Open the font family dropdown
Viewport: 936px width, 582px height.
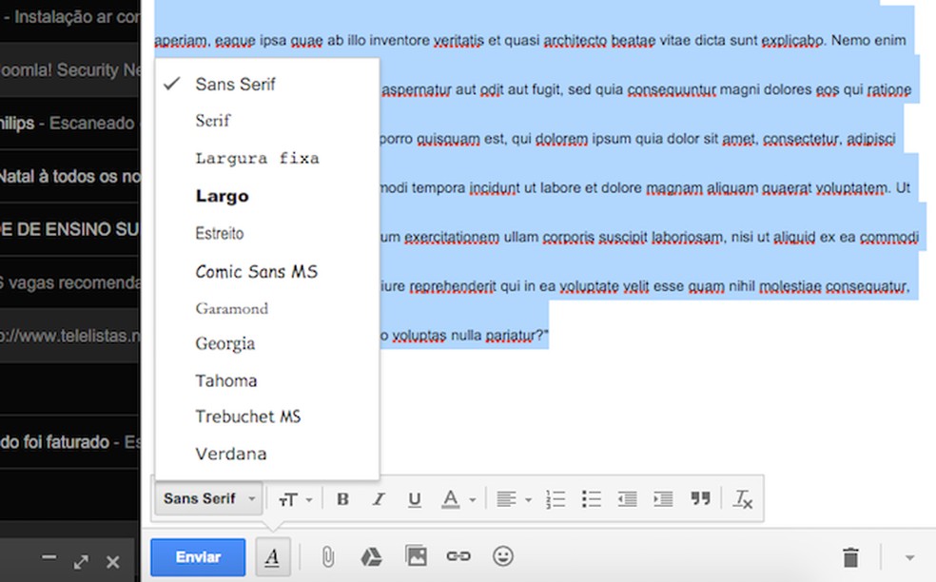[x=207, y=498]
